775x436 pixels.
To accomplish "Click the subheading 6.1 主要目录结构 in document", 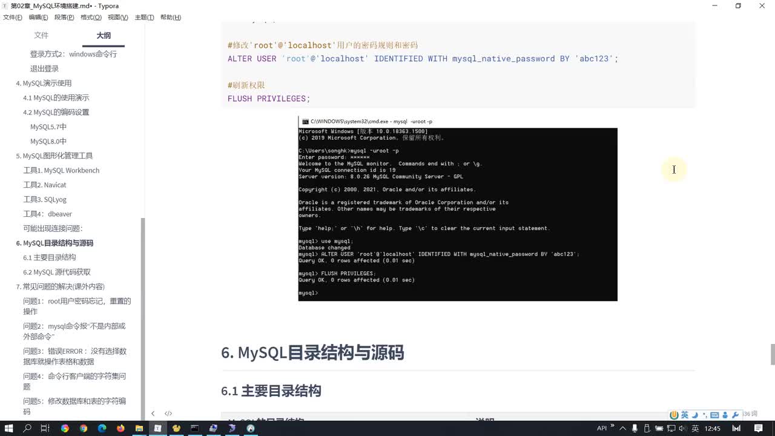I will click(x=271, y=391).
